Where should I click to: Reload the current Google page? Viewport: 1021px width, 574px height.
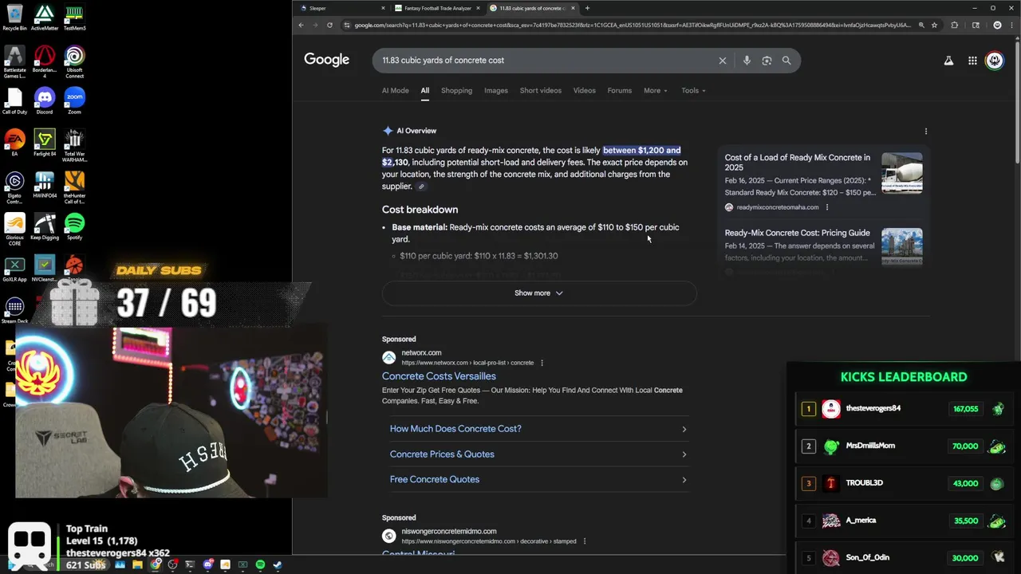[329, 25]
